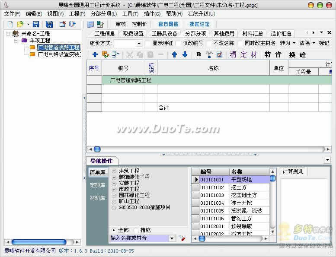The width and height of the screenshot is (336, 257).
Task: Select the 措施 radio button
Action: coord(137,230)
